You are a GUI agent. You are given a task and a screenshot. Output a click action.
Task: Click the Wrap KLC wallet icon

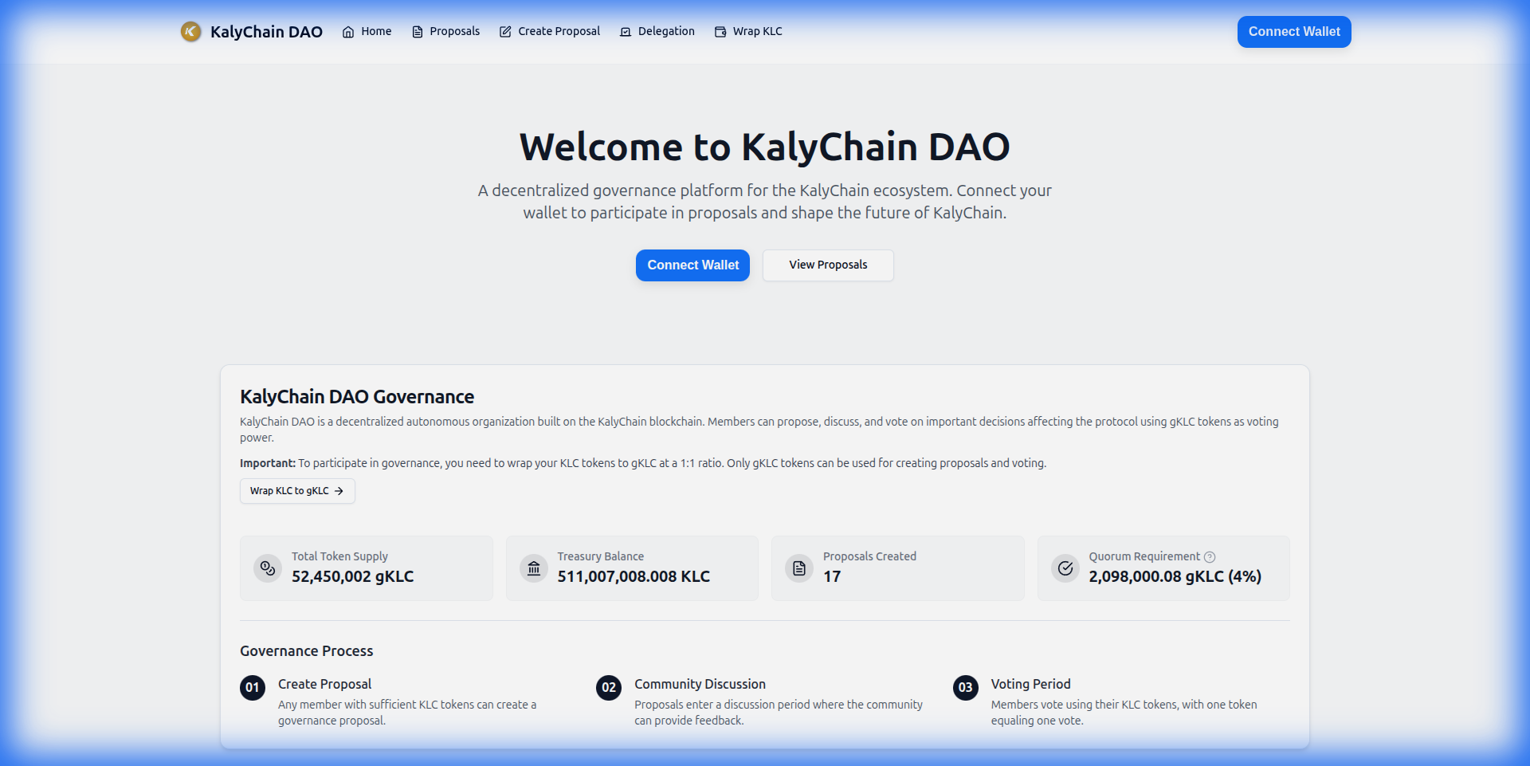click(720, 32)
